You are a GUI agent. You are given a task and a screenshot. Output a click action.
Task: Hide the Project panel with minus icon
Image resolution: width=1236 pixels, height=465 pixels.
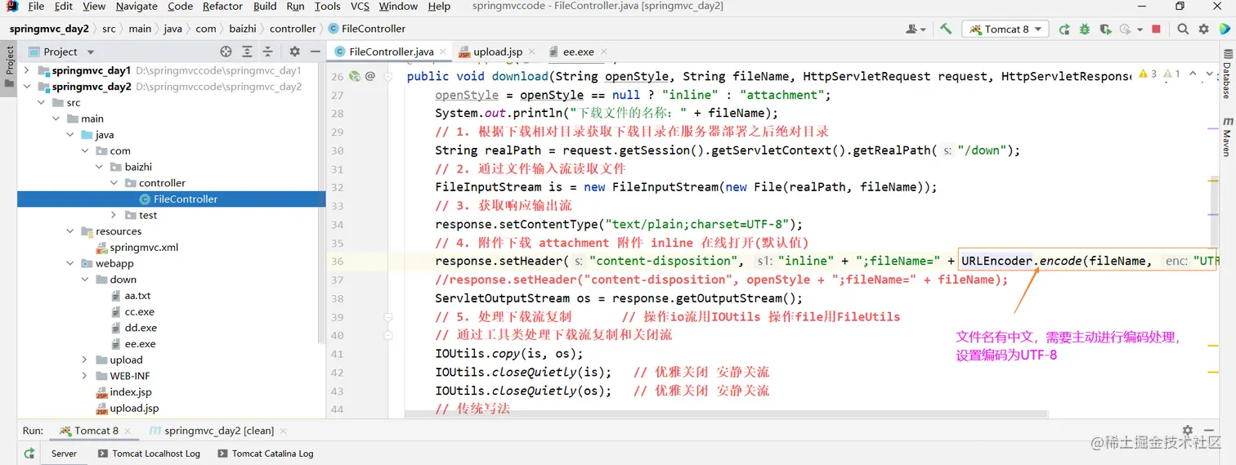pyautogui.click(x=315, y=51)
